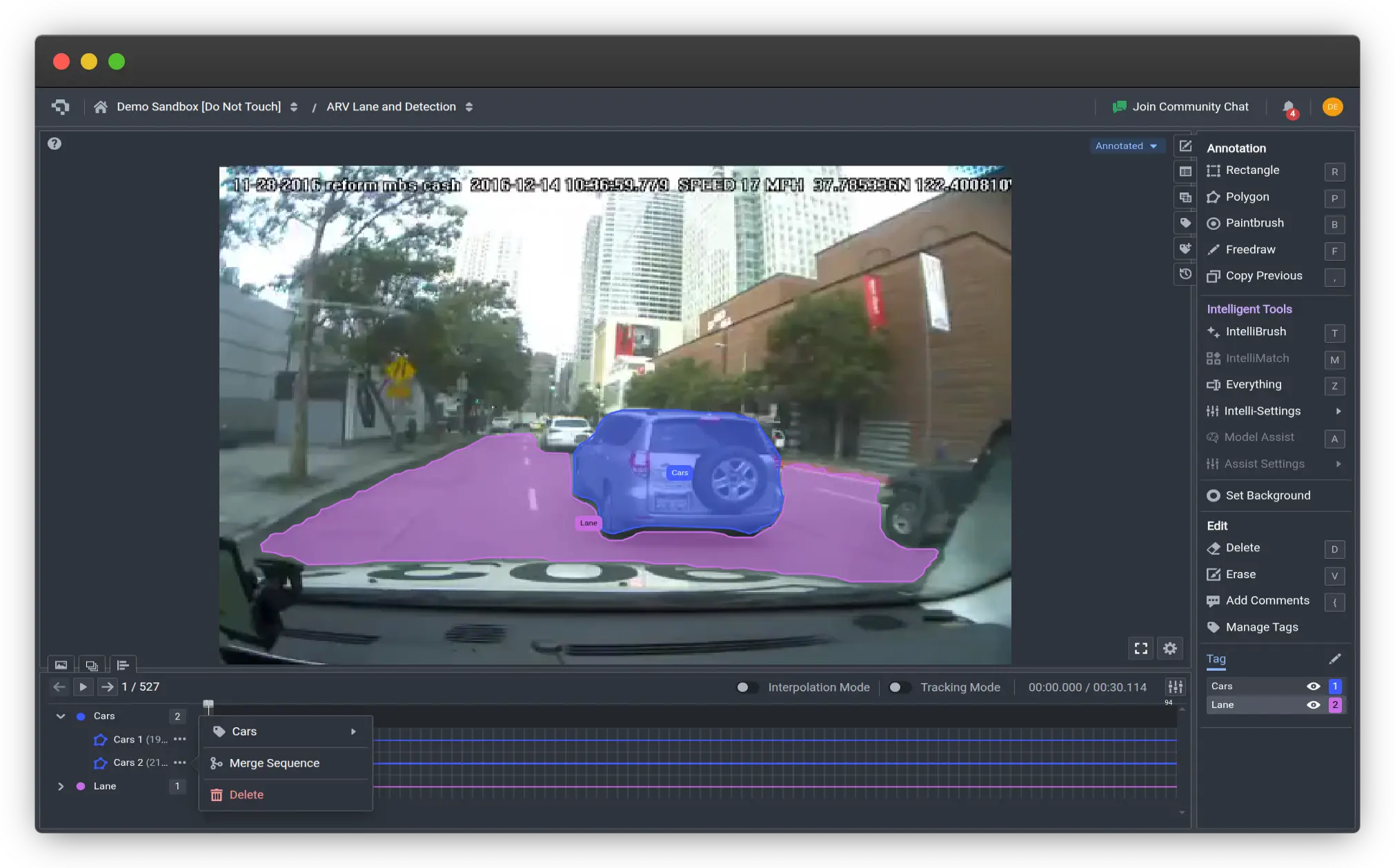Click the Erase tool
Image resolution: width=1395 pixels, height=868 pixels.
coord(1240,575)
